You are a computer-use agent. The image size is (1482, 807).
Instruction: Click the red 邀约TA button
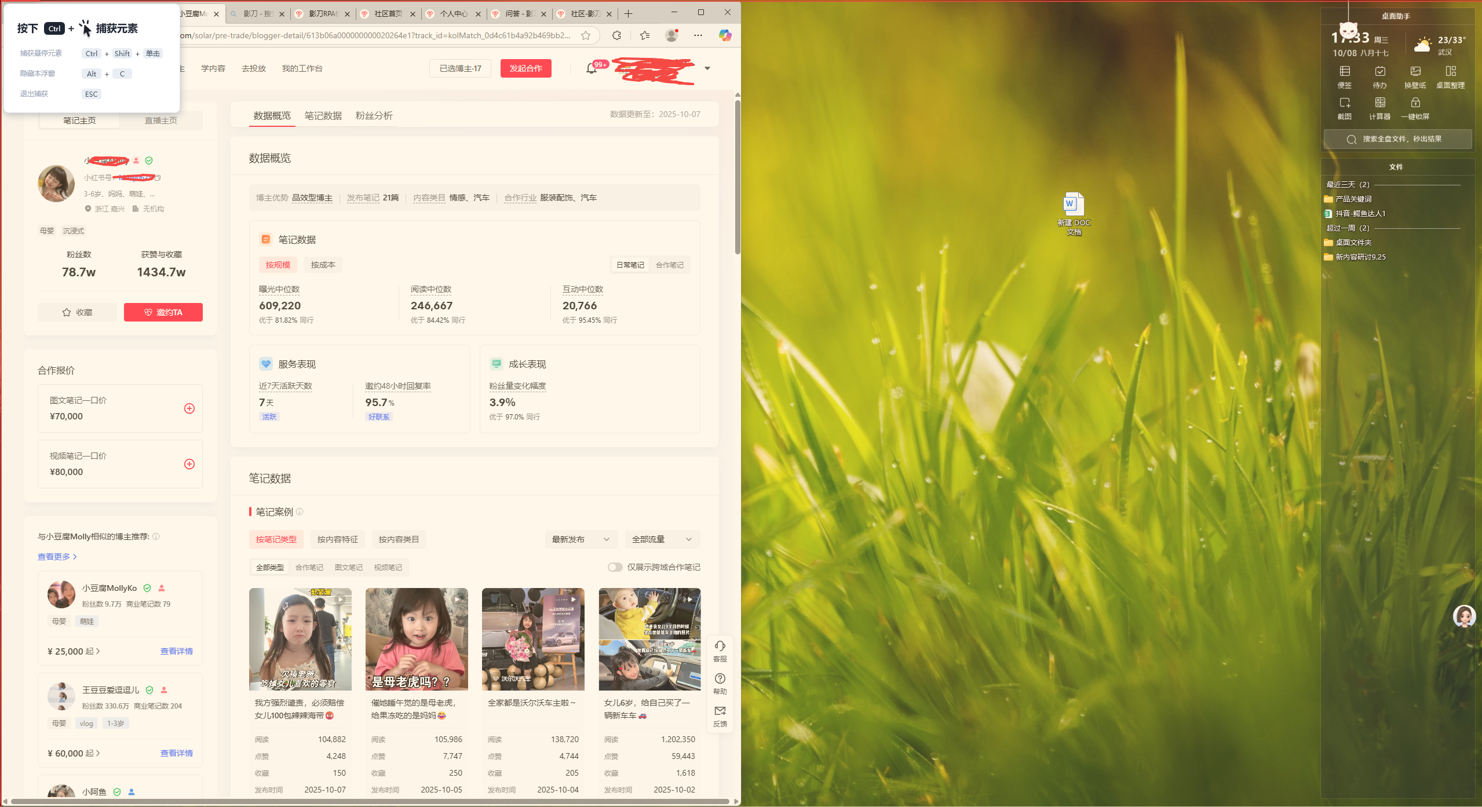[x=163, y=312]
